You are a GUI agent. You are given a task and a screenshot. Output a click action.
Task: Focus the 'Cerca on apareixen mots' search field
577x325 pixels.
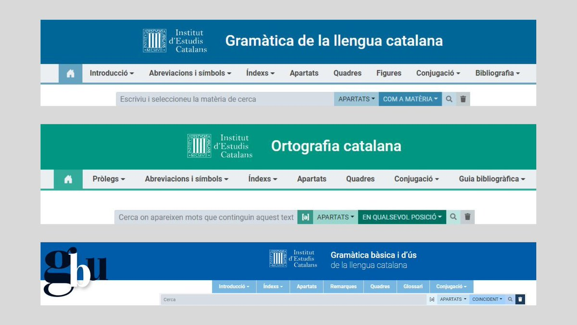(x=206, y=217)
